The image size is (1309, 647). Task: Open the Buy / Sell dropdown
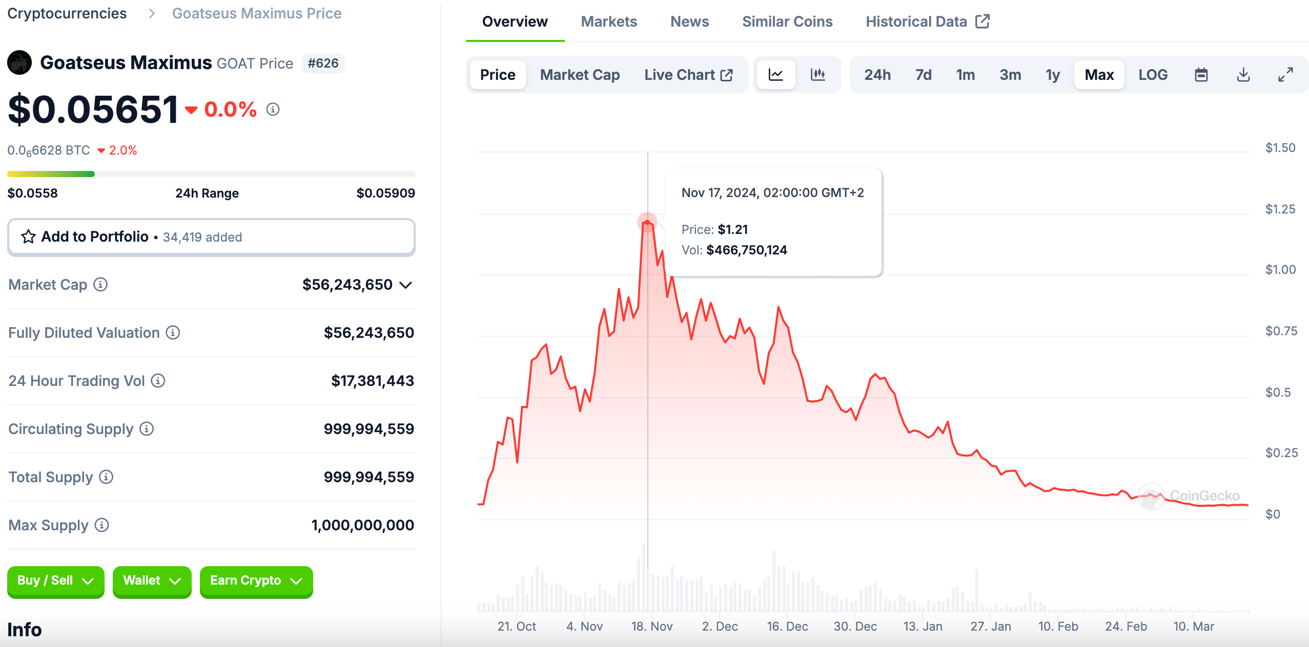[x=55, y=580]
